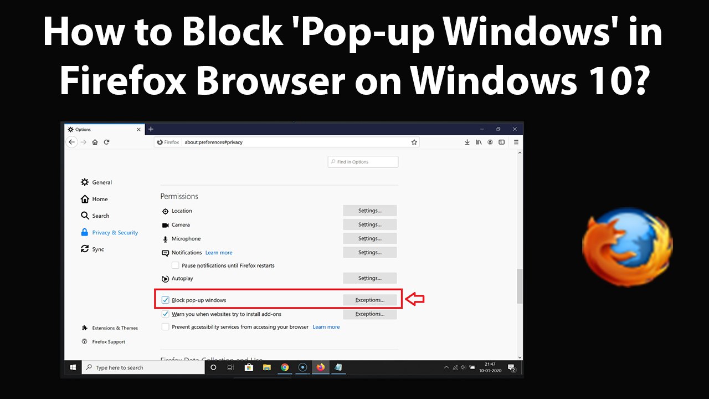Open Firefox Support link
The image size is (709, 399).
click(103, 342)
